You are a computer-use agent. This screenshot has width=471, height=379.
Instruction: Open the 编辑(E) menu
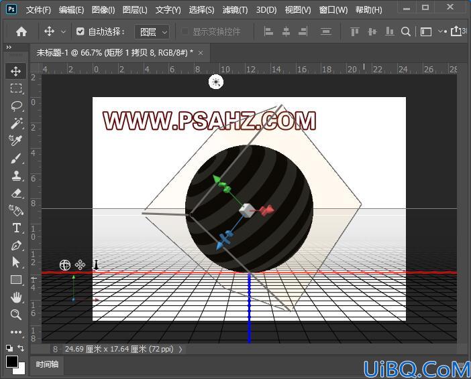71,10
